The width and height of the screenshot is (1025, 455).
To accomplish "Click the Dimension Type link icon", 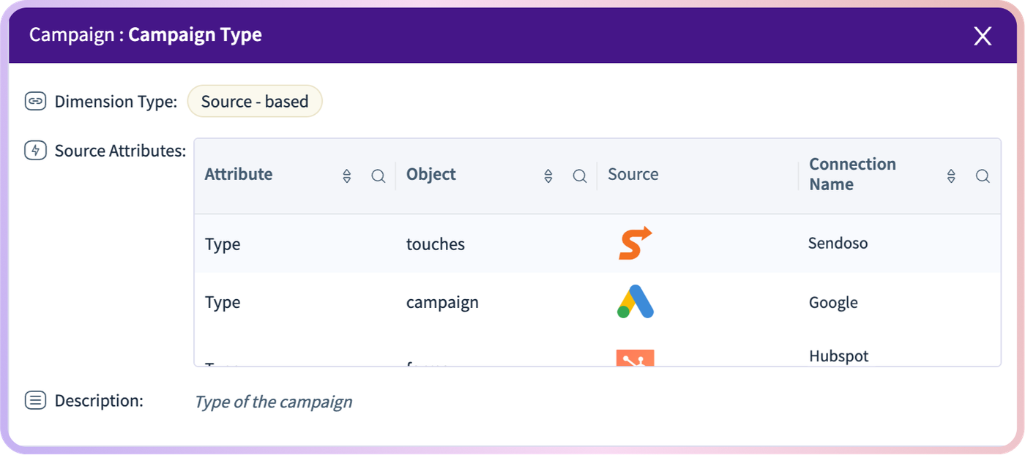I will (35, 101).
